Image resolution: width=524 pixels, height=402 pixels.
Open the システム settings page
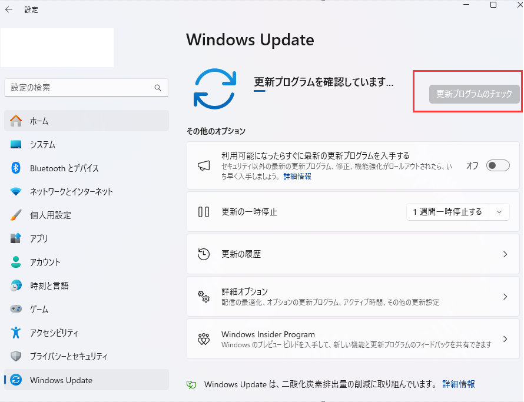coord(87,144)
